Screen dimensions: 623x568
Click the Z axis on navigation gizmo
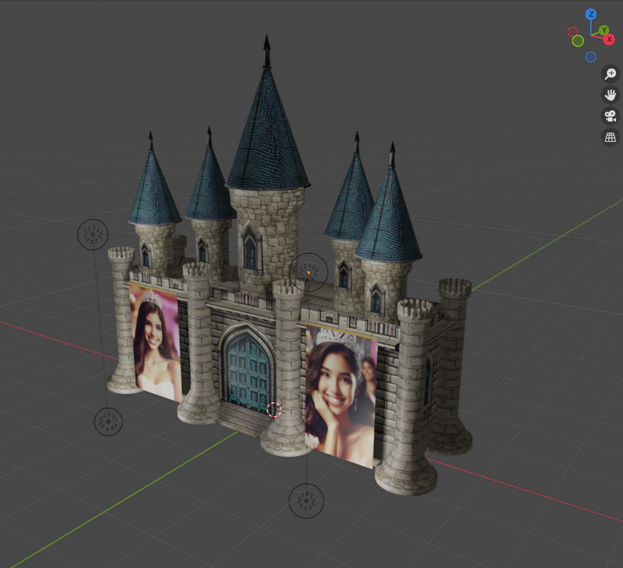pos(591,14)
